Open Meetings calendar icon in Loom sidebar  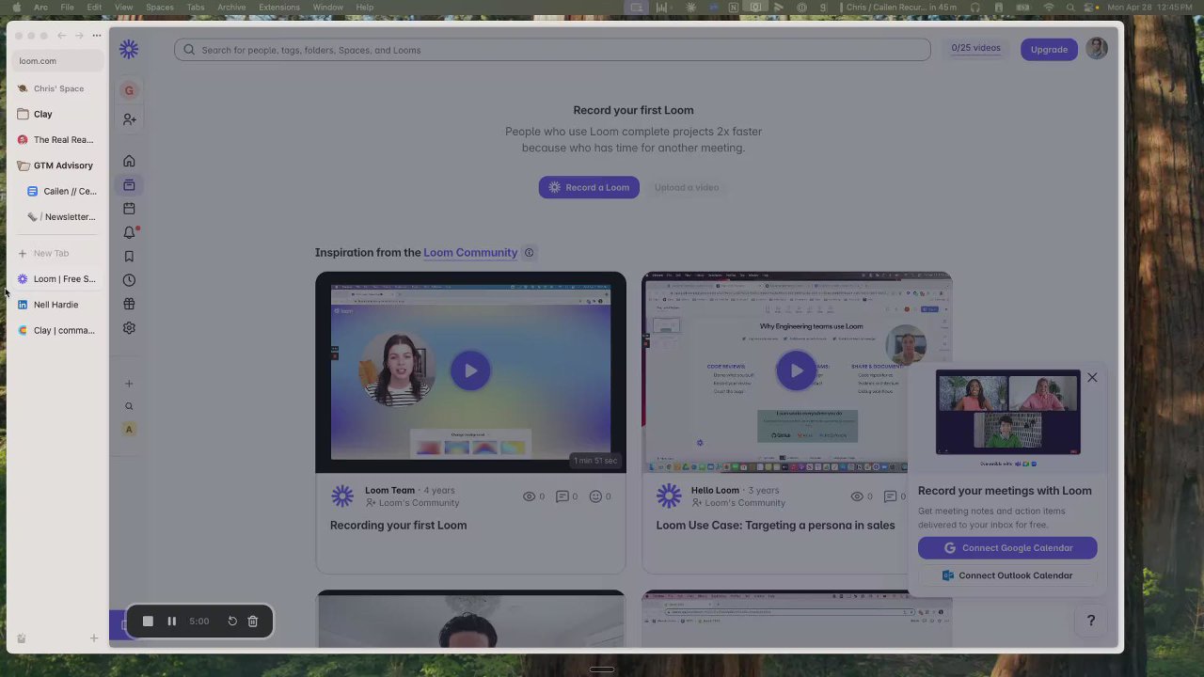pyautogui.click(x=129, y=209)
